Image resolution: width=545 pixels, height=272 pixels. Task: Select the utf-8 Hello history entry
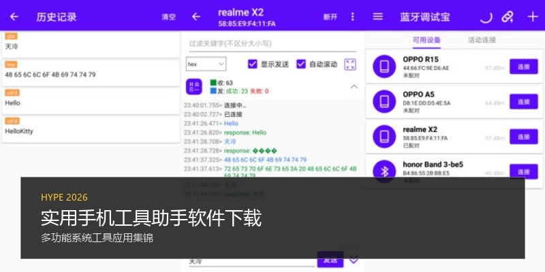(x=91, y=101)
